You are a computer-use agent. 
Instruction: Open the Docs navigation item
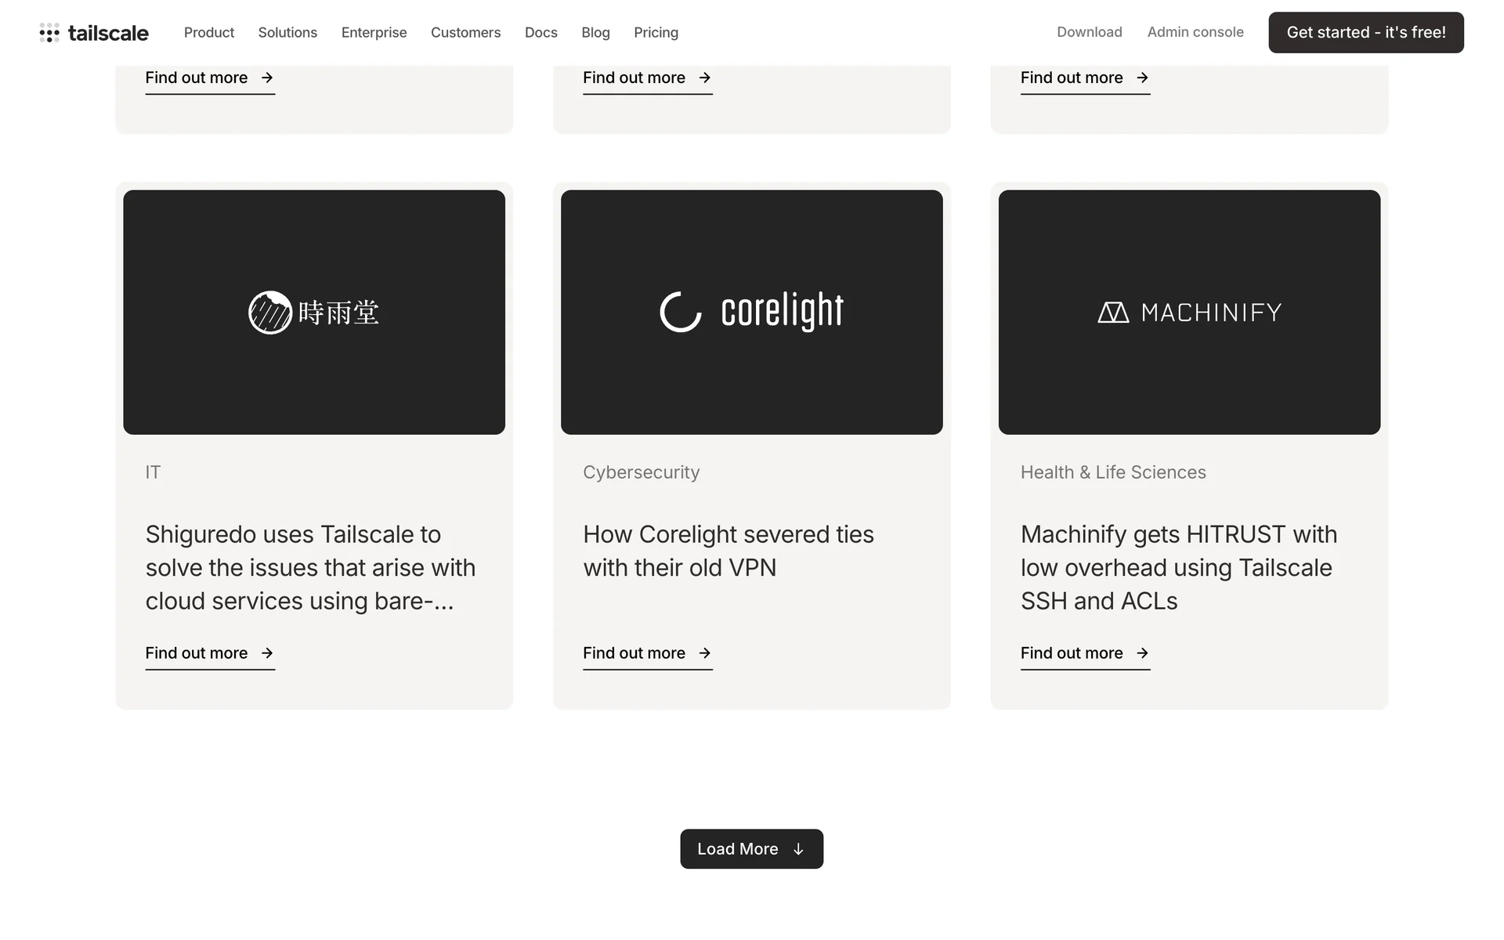[x=540, y=33]
